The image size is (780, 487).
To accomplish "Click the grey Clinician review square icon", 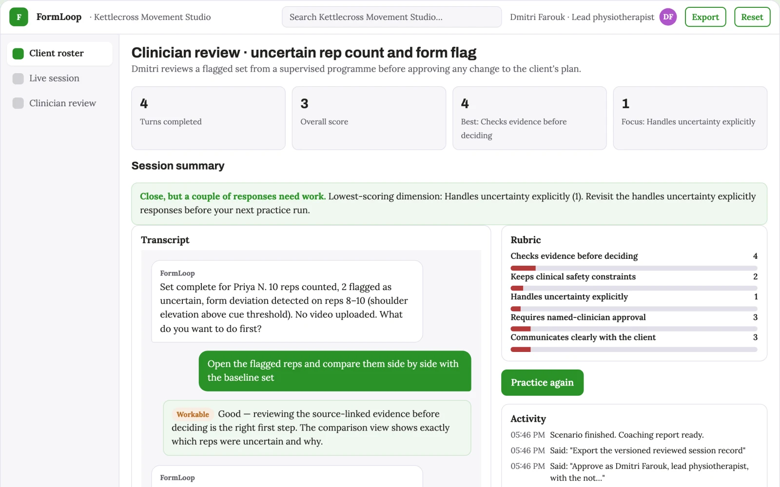I will point(18,103).
